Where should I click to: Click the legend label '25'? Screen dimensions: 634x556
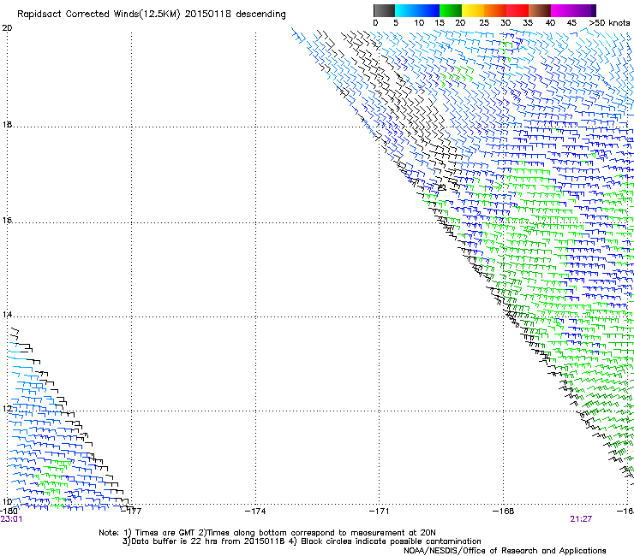[x=484, y=23]
